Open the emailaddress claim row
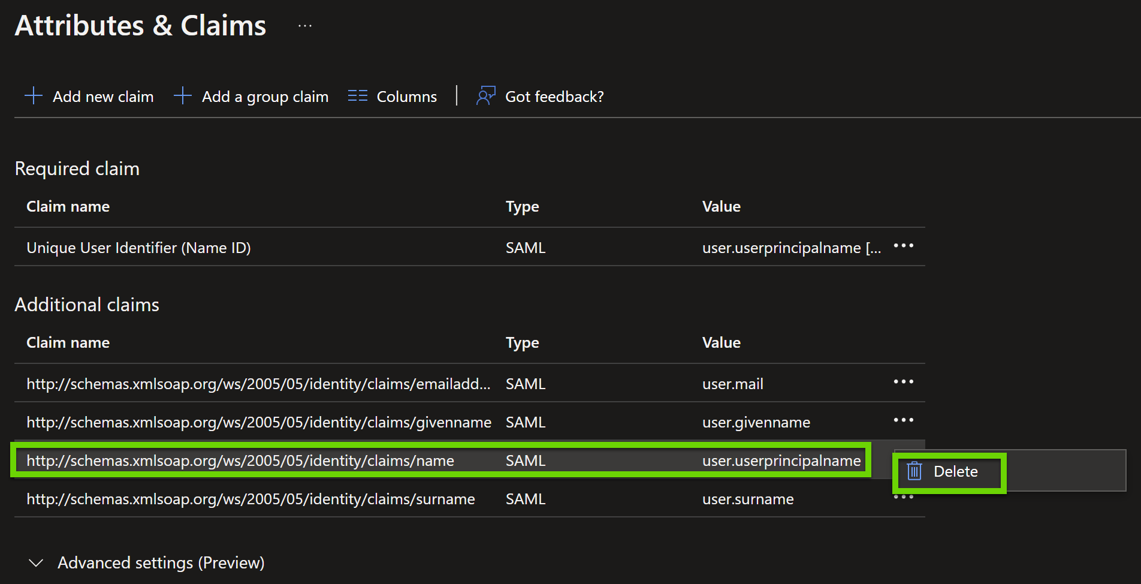The image size is (1141, 584). 258,384
